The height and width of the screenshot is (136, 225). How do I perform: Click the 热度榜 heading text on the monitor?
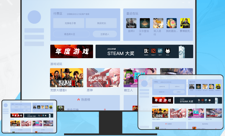[86, 99]
